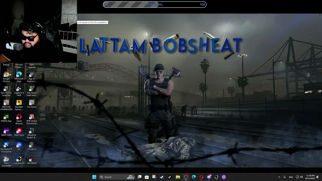Open the Google Chrome desktop shortcut
Viewport: 322px width, 181px height.
(x=6, y=77)
